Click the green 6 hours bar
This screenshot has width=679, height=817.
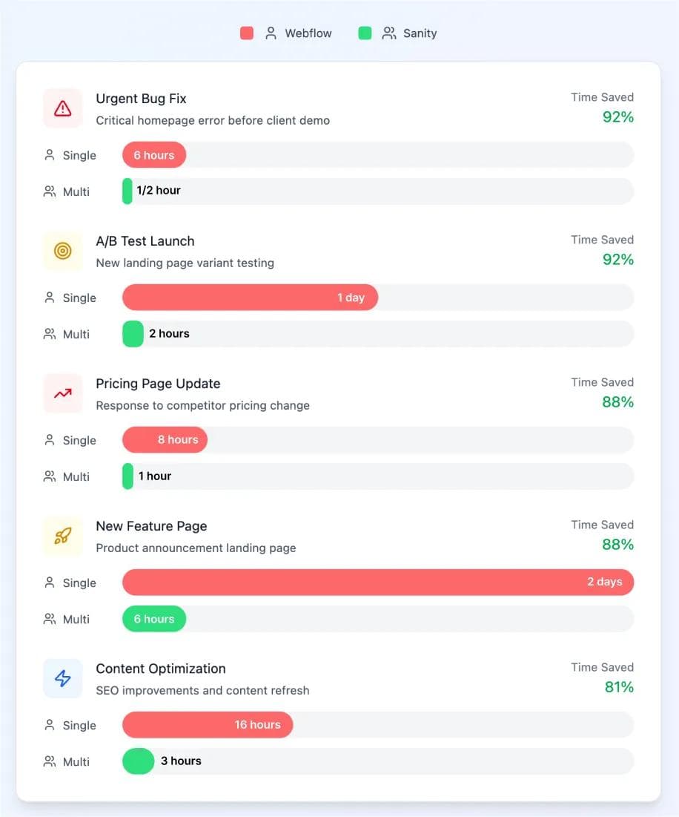click(x=154, y=619)
